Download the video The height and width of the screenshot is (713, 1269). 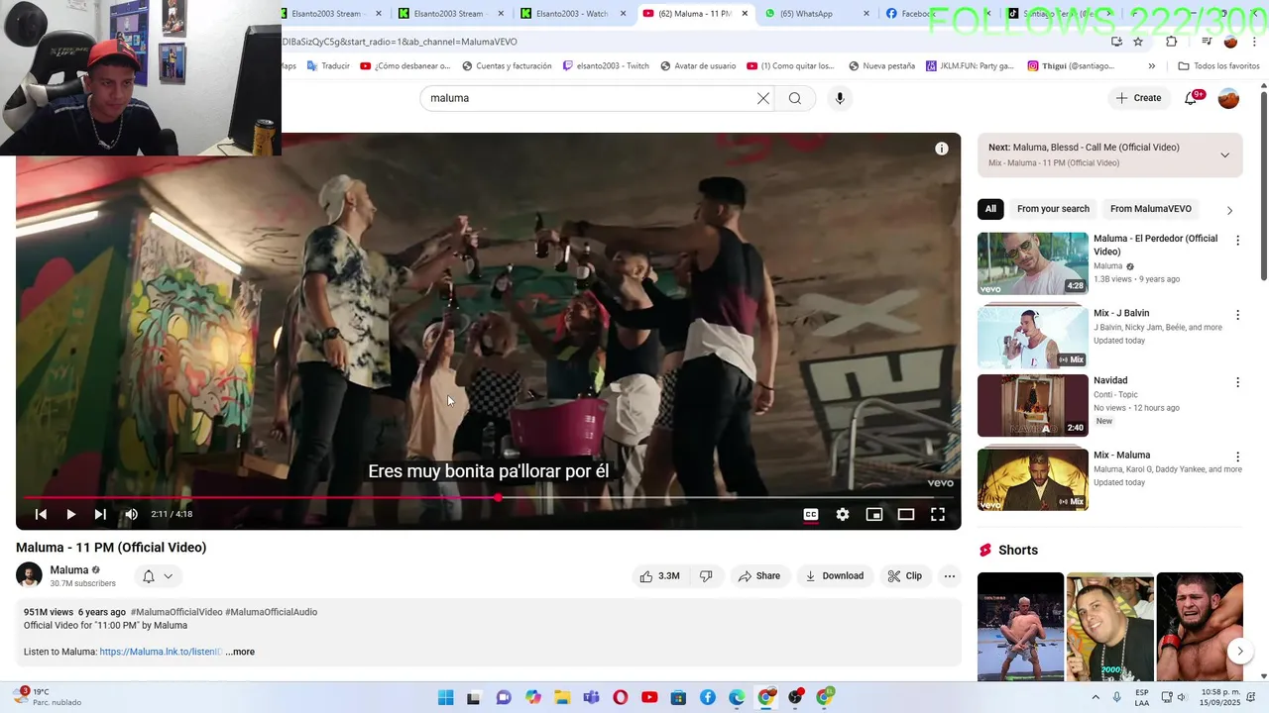click(834, 576)
